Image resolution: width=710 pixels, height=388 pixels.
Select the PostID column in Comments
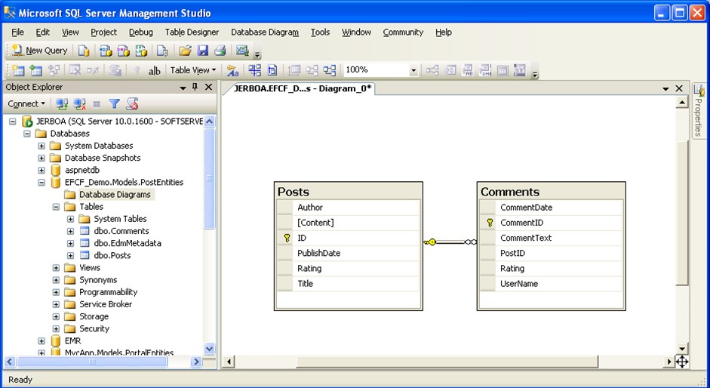[551, 254]
